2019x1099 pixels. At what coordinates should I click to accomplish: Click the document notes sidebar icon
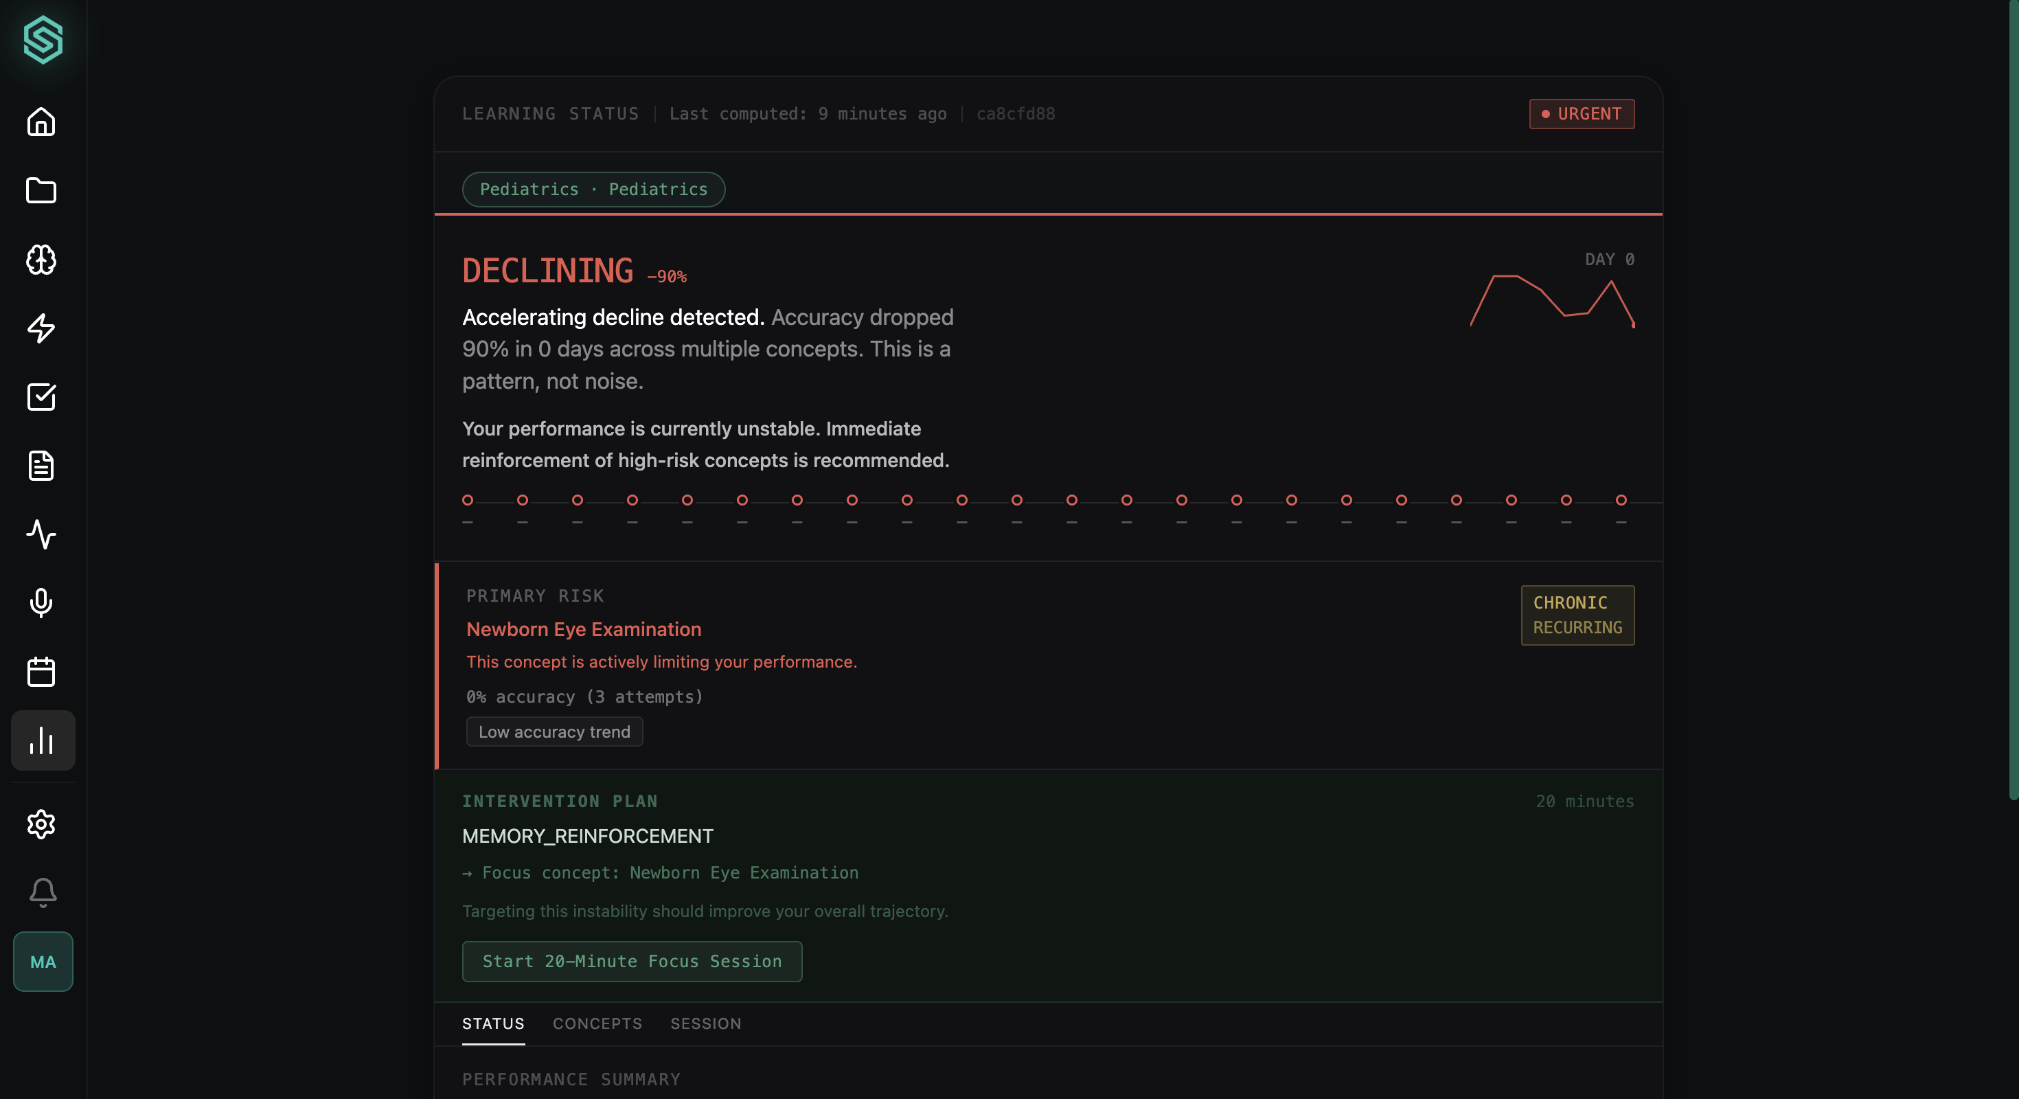pos(41,466)
